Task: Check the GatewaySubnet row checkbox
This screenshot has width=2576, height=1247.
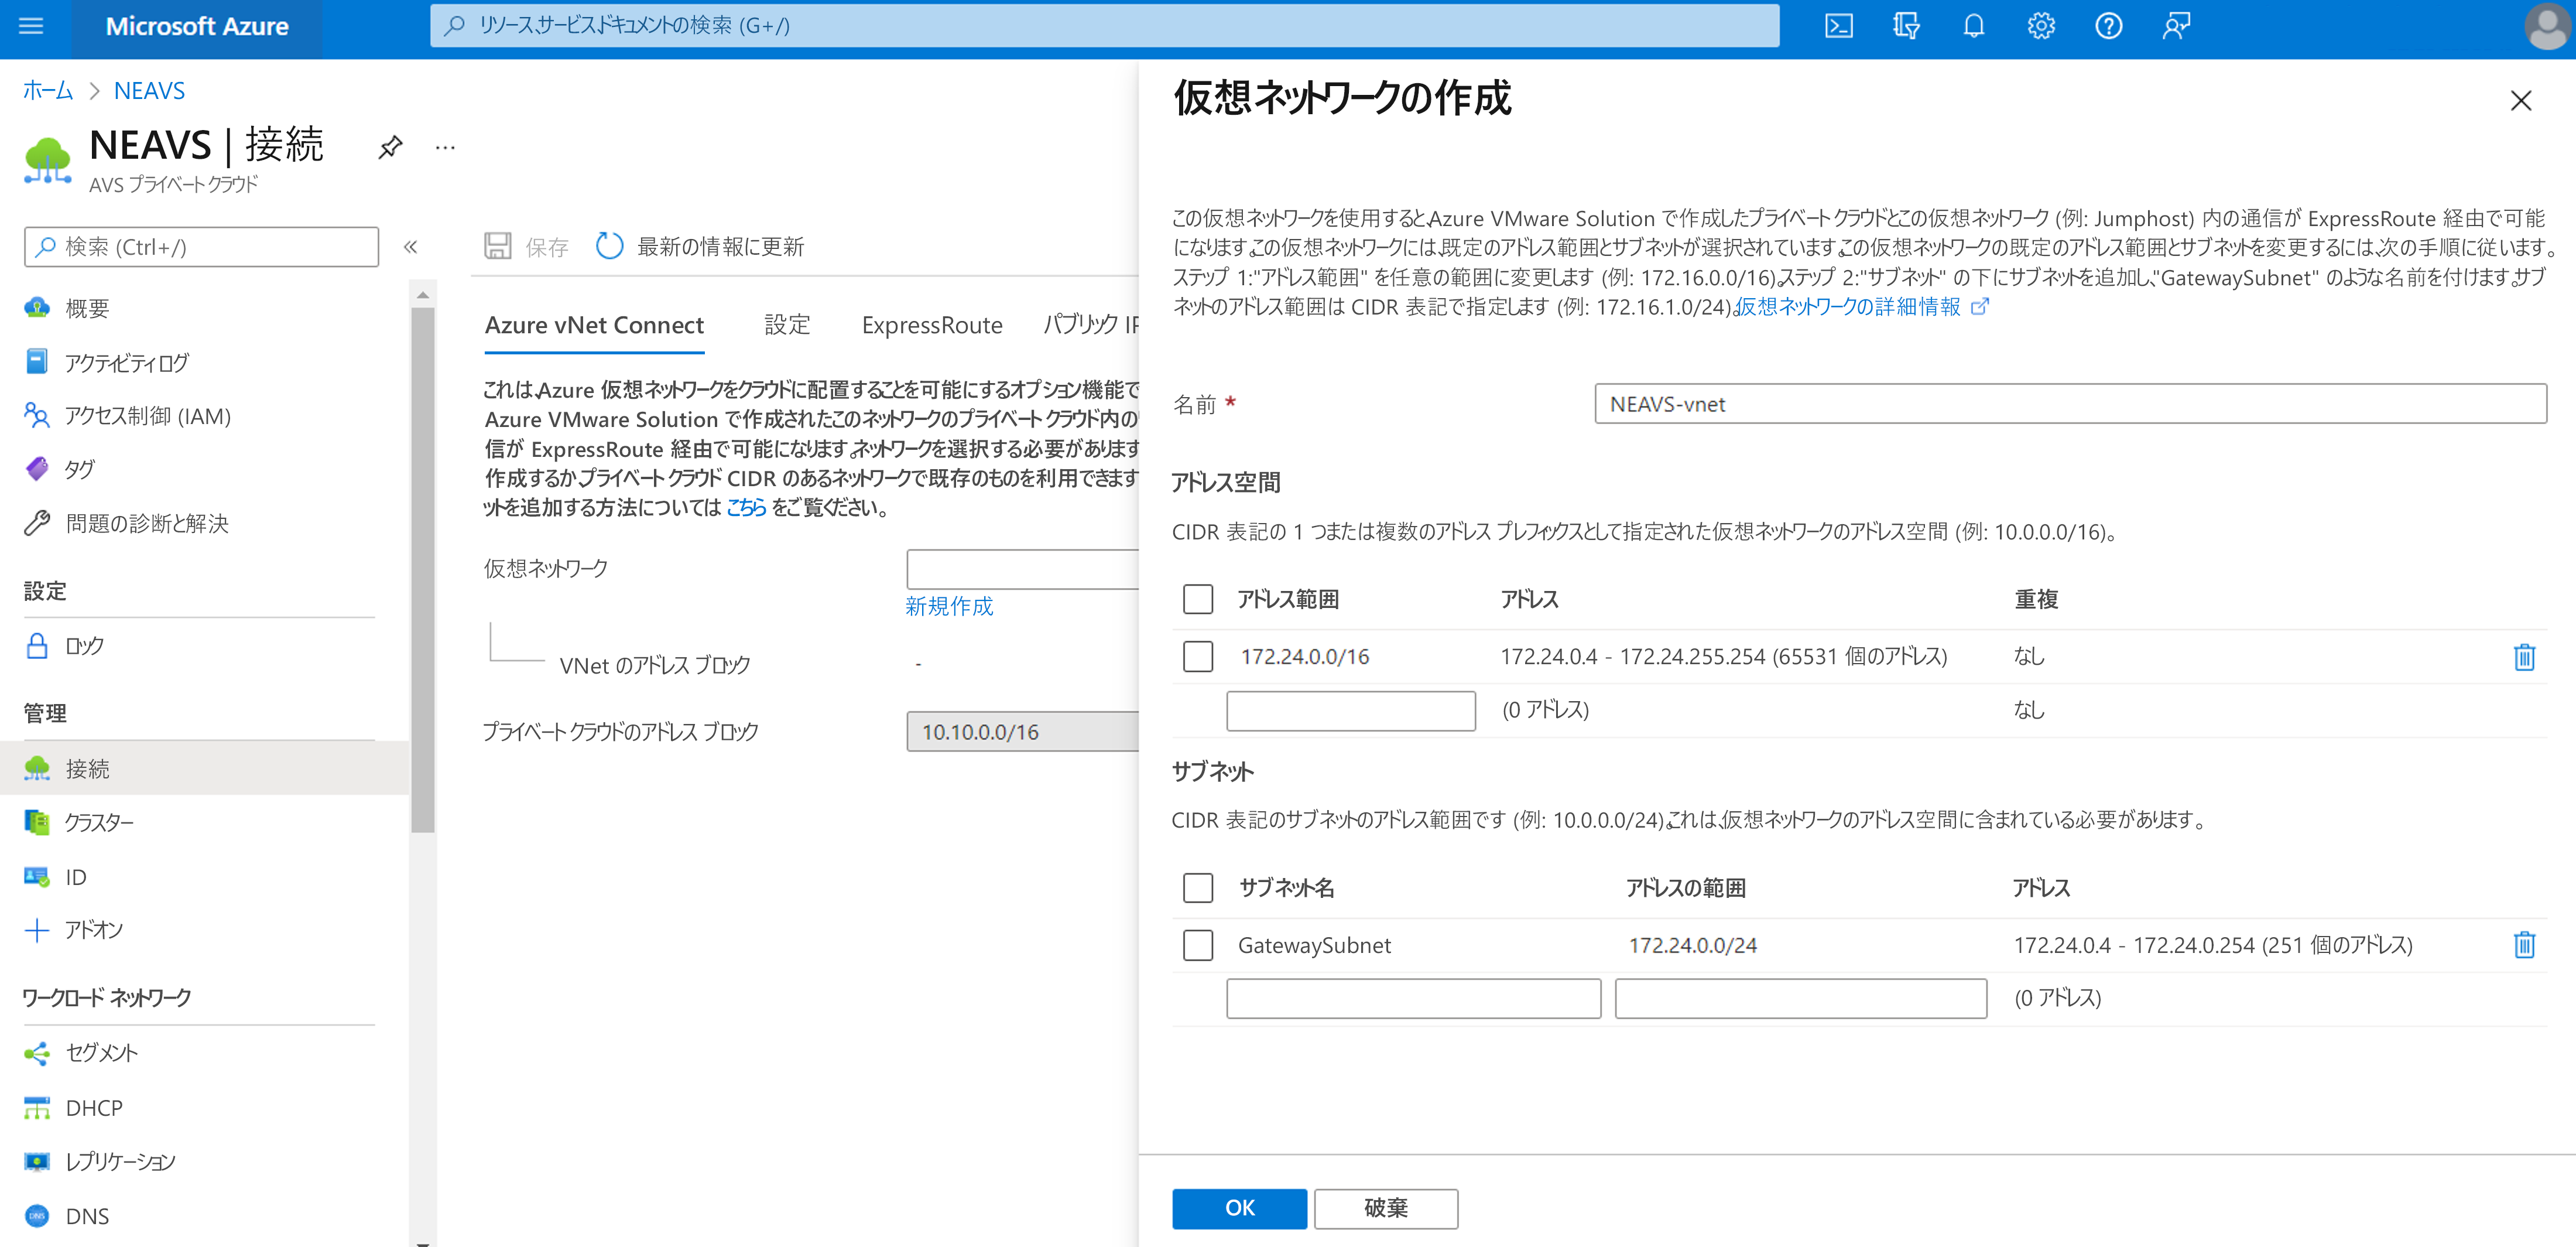Action: click(x=1197, y=945)
